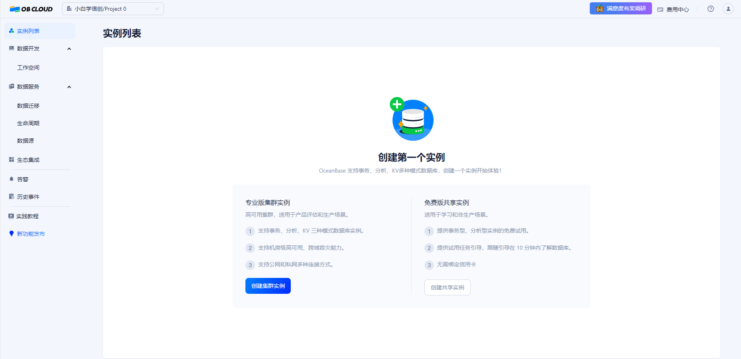The width and height of the screenshot is (741, 359).
Task: Collapse the 数据开发 section
Action: [x=69, y=49]
